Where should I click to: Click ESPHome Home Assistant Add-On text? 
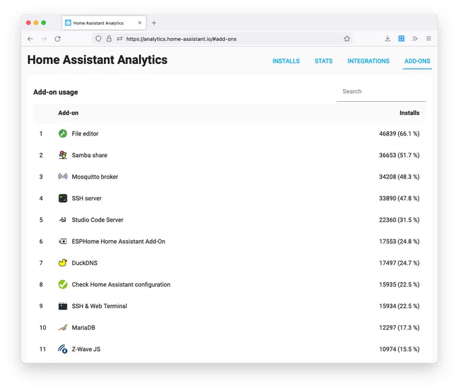click(x=119, y=241)
